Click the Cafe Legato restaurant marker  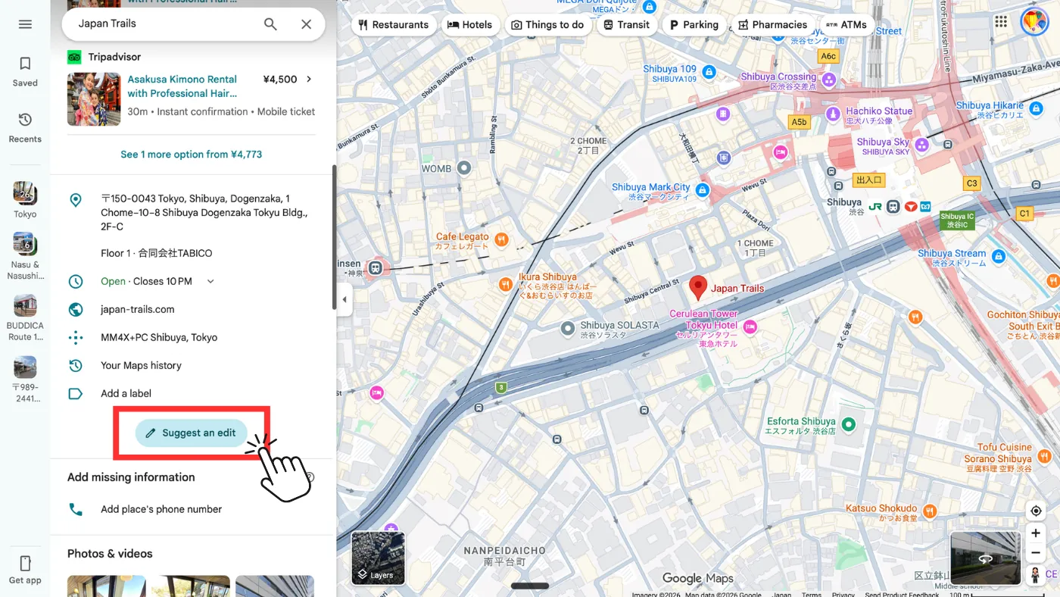pyautogui.click(x=501, y=239)
